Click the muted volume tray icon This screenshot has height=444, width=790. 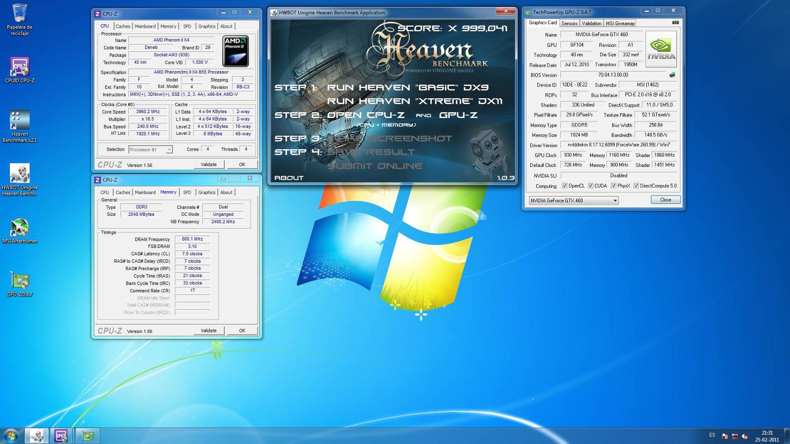tap(745, 436)
